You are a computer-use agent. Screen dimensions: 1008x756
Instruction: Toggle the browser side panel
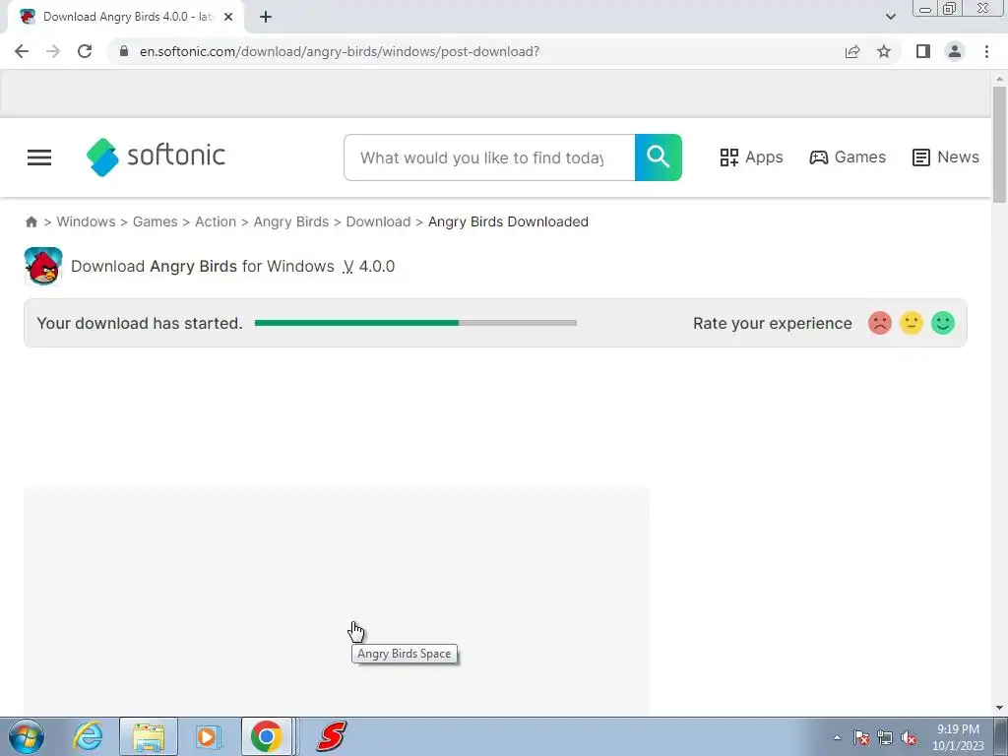tap(923, 51)
